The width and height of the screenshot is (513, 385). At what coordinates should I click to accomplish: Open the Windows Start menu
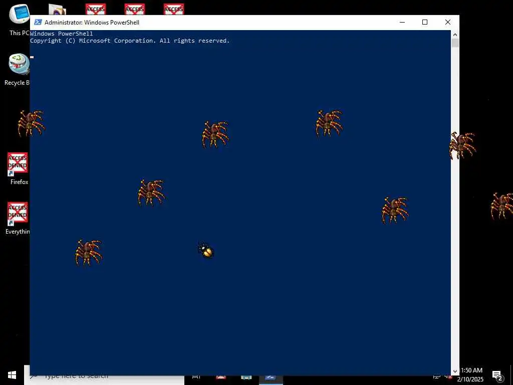pyautogui.click(x=12, y=375)
